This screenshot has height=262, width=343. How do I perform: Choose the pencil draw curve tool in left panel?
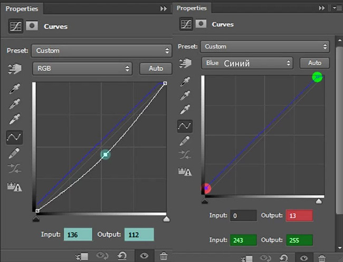tap(14, 153)
